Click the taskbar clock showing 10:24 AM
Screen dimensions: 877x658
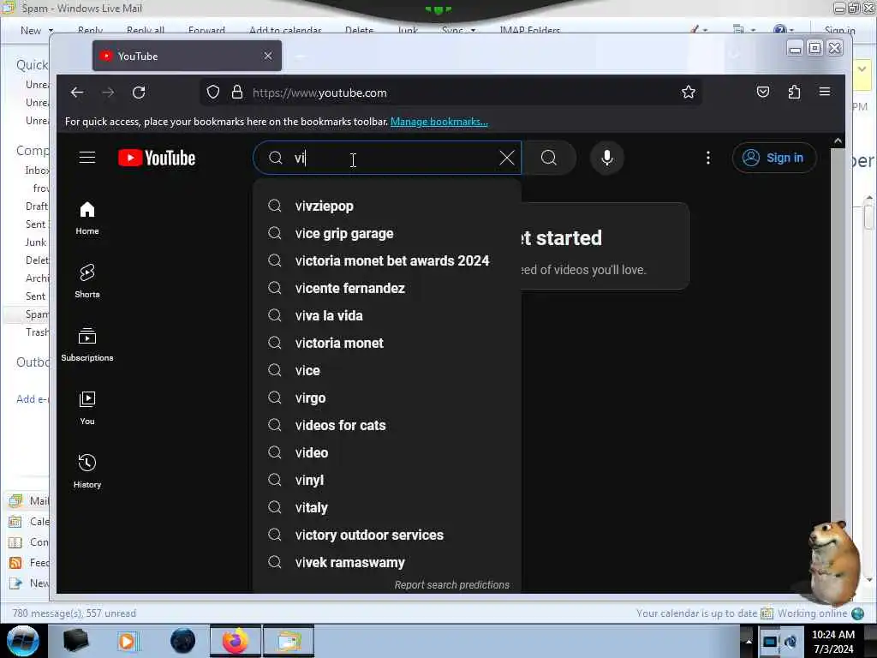click(x=833, y=641)
